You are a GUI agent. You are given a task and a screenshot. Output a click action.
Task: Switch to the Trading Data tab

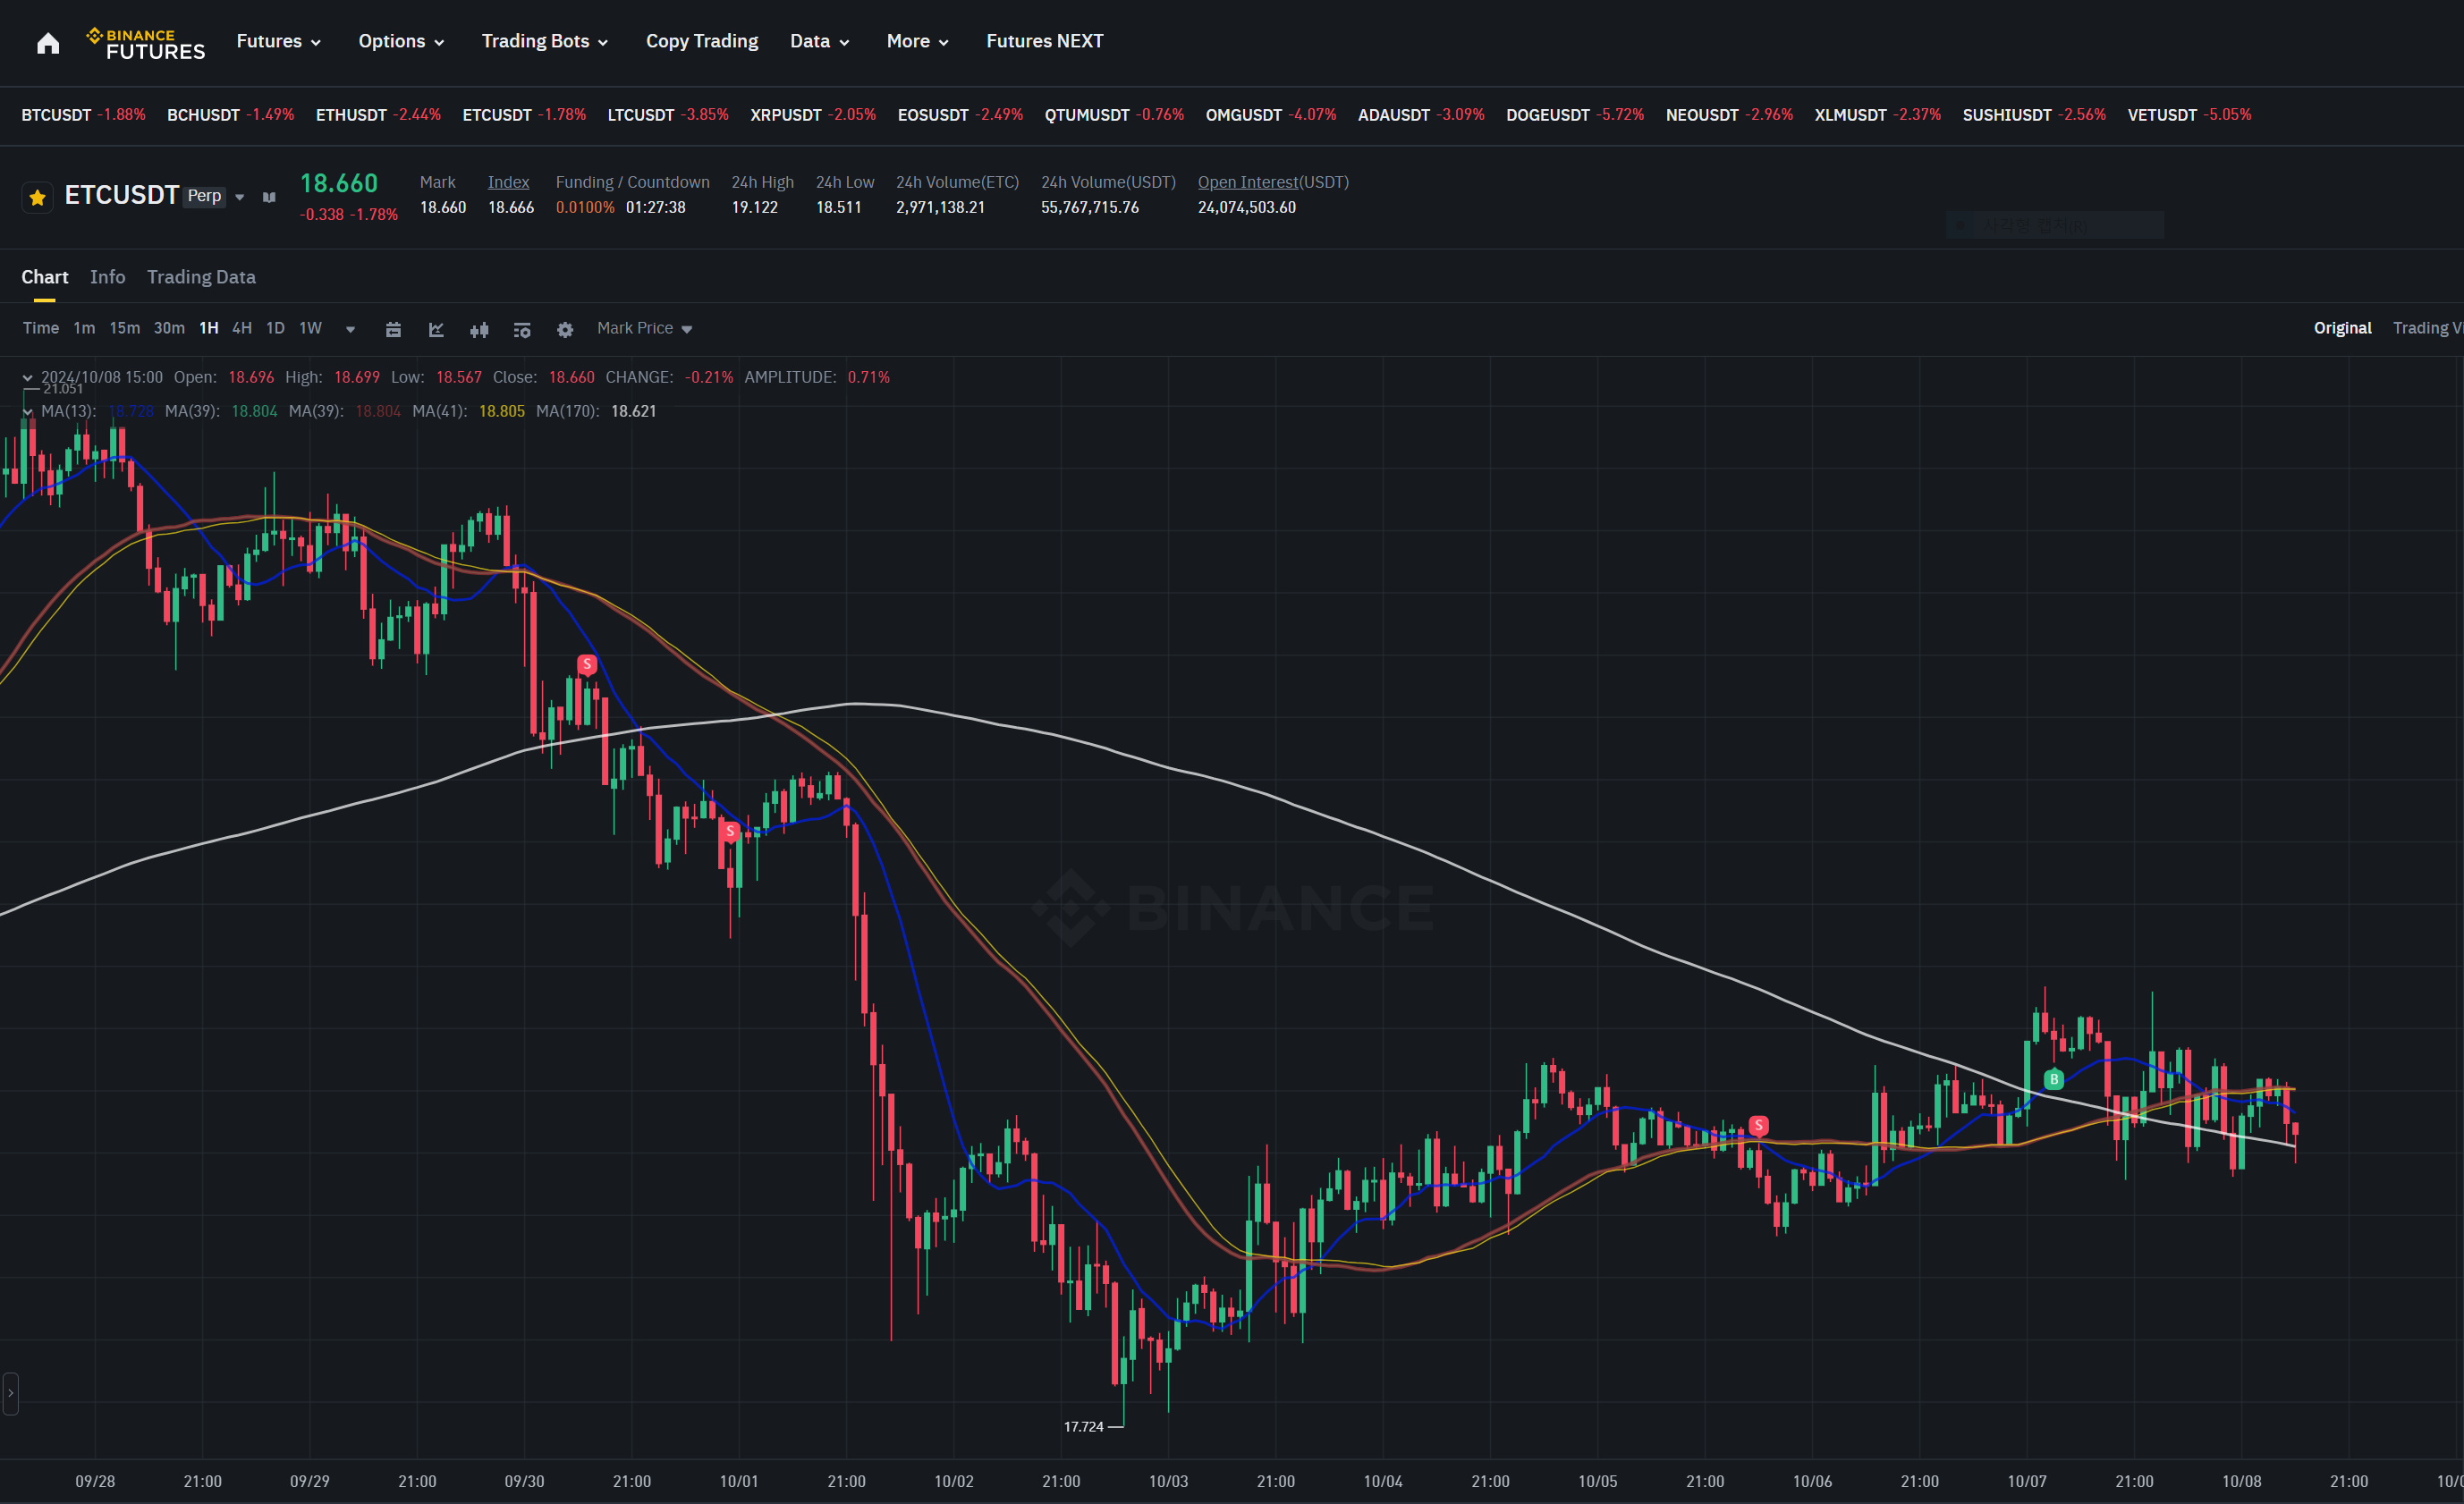[x=201, y=277]
